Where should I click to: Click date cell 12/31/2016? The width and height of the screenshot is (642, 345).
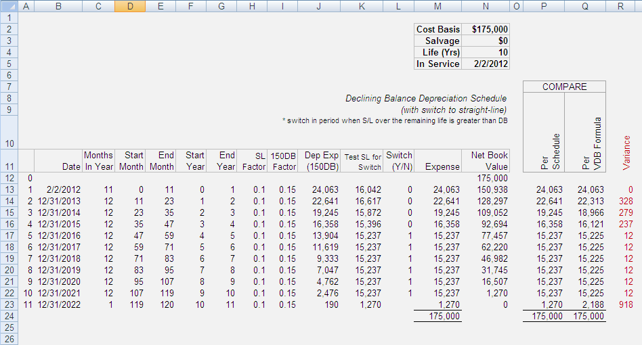point(59,235)
